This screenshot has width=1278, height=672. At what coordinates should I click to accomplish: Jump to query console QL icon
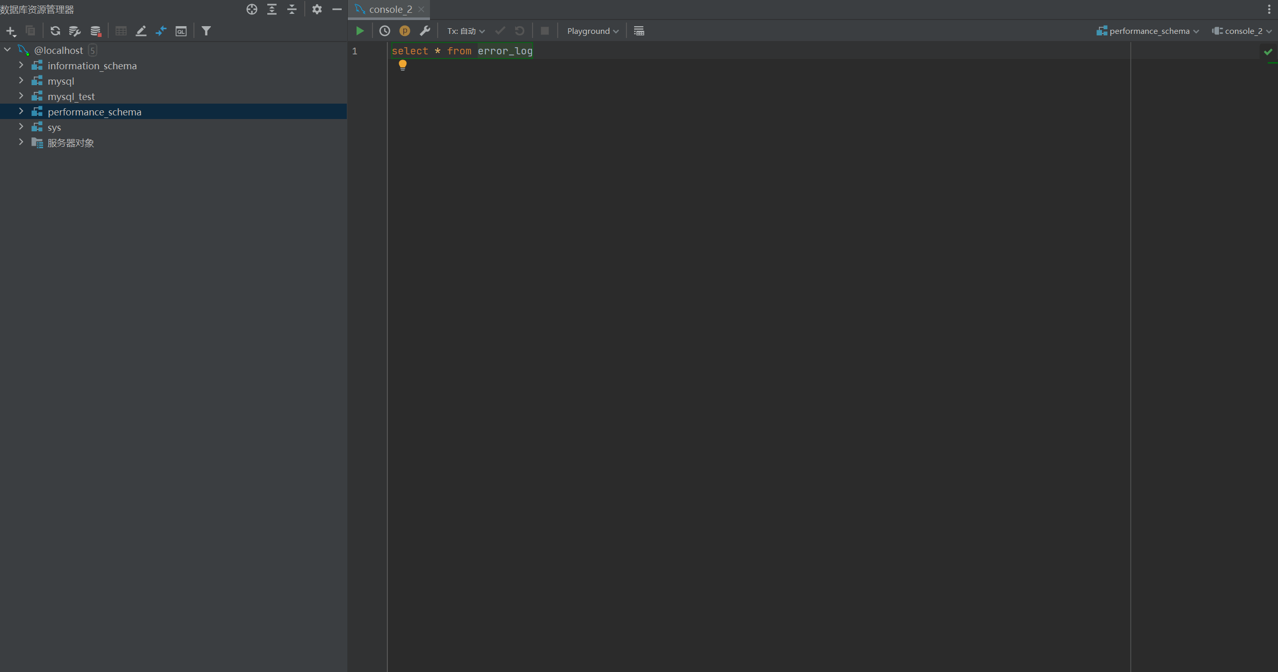pos(181,31)
